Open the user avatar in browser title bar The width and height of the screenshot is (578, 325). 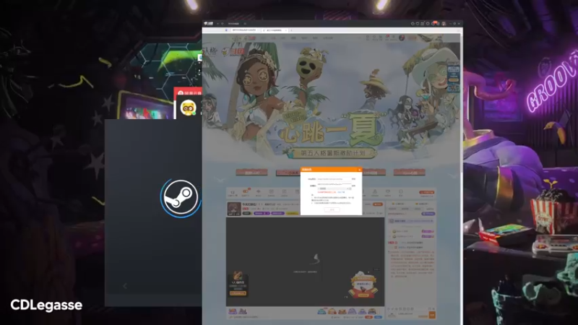[444, 24]
